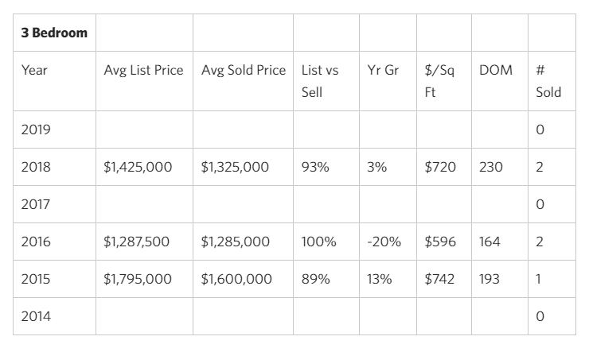Click the 93% list vs sell cell

click(315, 168)
